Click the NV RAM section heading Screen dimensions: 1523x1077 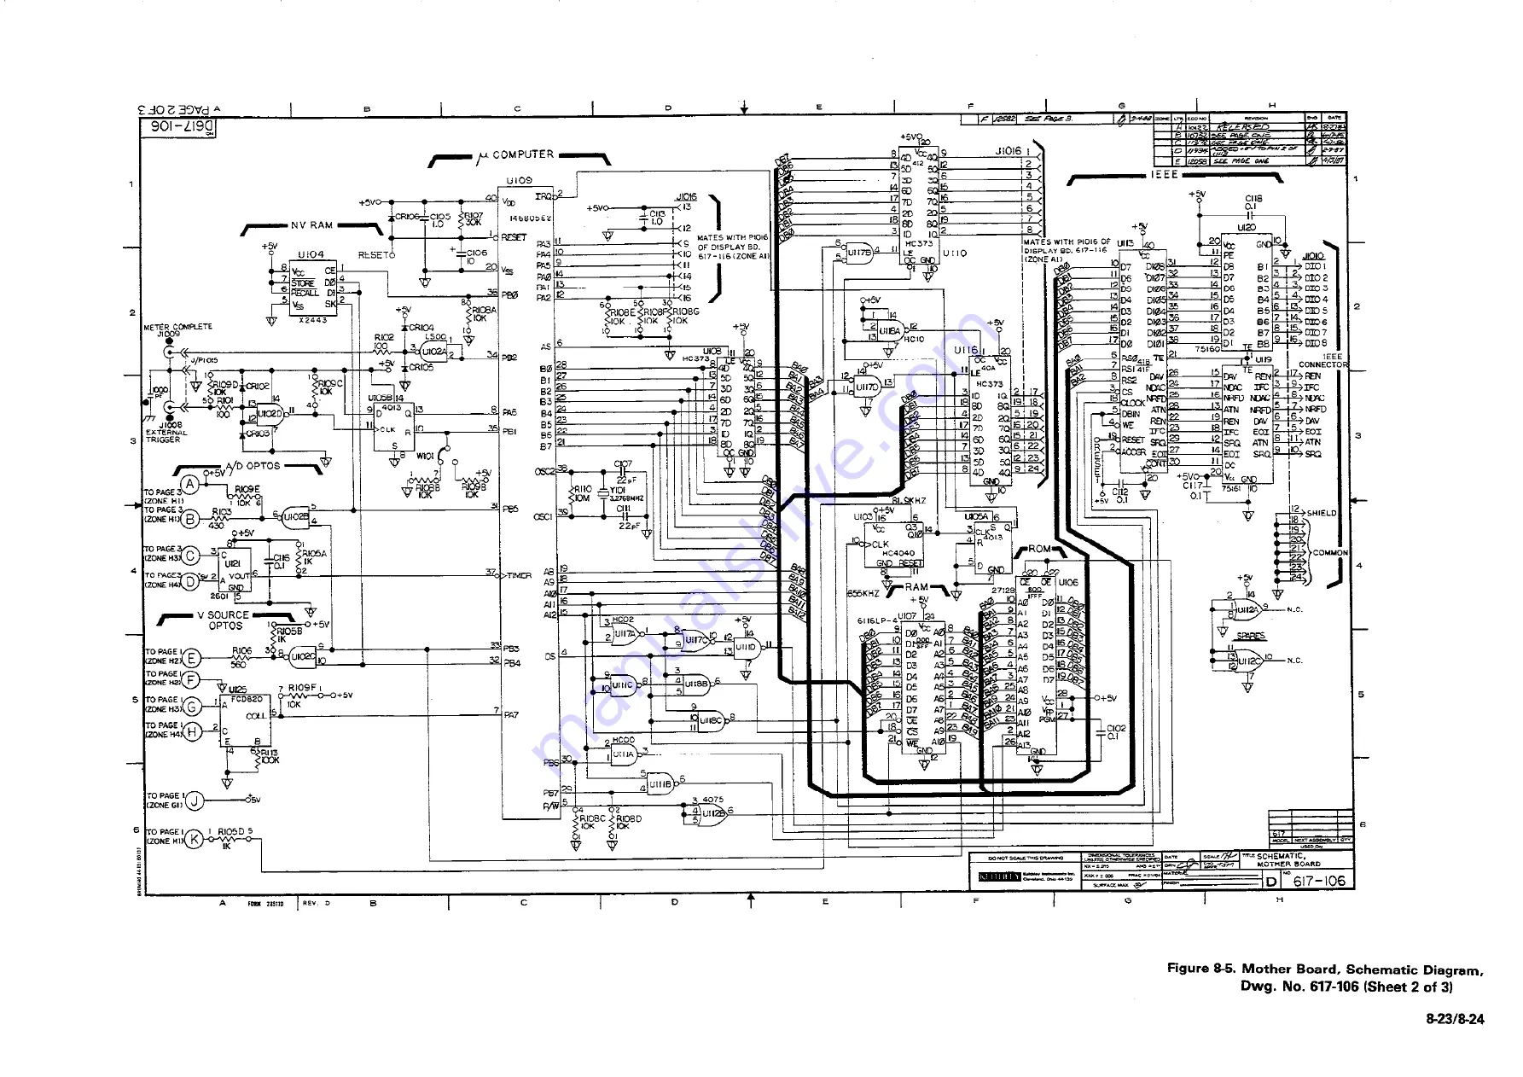[x=312, y=225]
